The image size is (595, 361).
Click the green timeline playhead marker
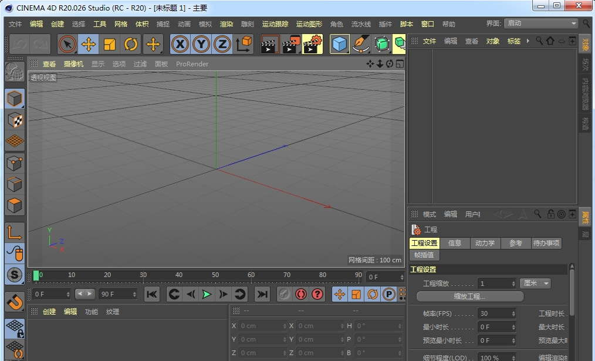pyautogui.click(x=36, y=275)
